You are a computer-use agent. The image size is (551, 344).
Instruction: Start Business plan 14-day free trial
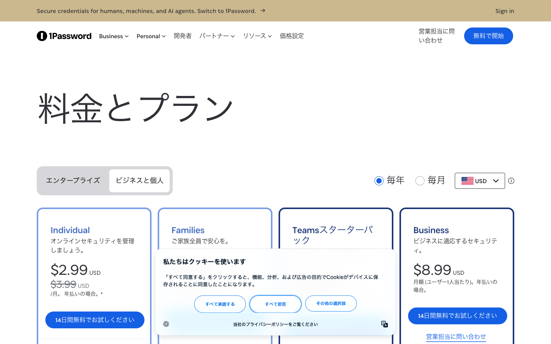458,316
